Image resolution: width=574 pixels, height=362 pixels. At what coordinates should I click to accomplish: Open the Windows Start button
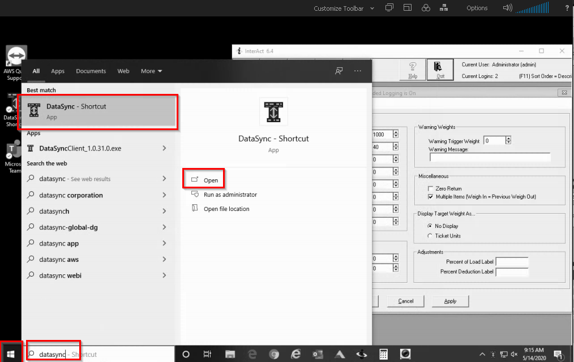click(x=11, y=354)
